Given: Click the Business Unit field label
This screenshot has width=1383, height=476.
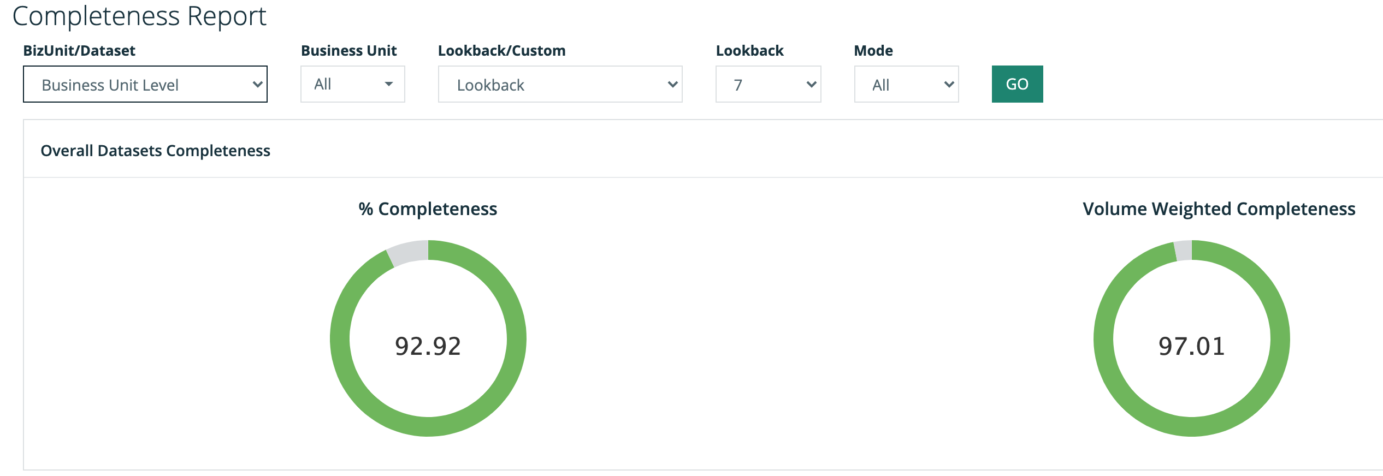Looking at the screenshot, I should [x=348, y=51].
